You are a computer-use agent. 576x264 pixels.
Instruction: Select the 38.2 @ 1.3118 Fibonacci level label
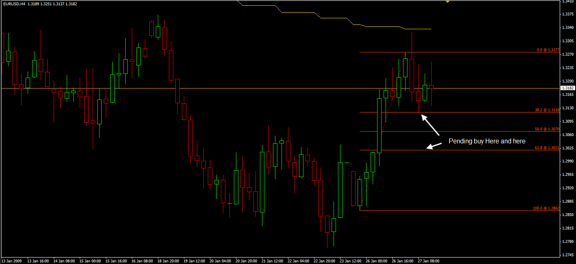(x=548, y=110)
